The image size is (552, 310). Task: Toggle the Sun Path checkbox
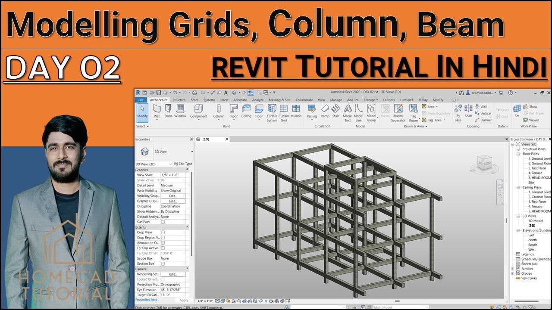click(163, 222)
